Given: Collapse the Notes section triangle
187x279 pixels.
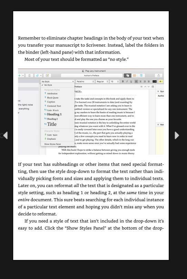Looking at the screenshot, I should (x=158, y=125).
